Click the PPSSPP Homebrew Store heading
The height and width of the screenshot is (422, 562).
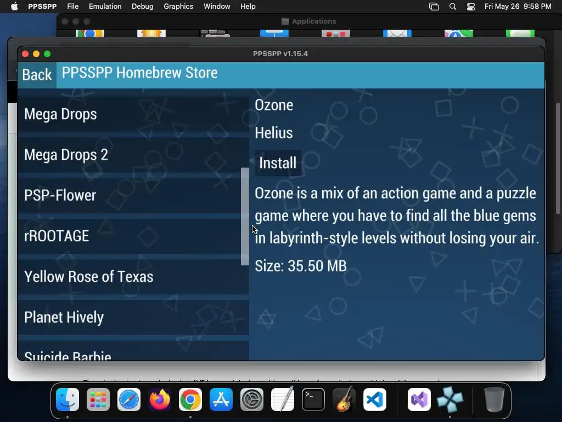140,73
